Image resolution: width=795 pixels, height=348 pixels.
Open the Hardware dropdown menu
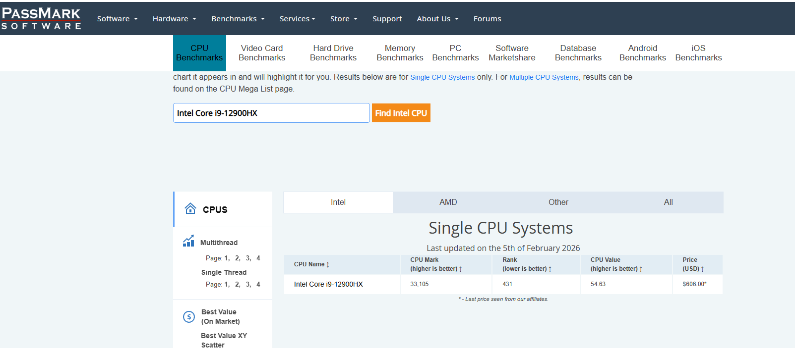174,19
